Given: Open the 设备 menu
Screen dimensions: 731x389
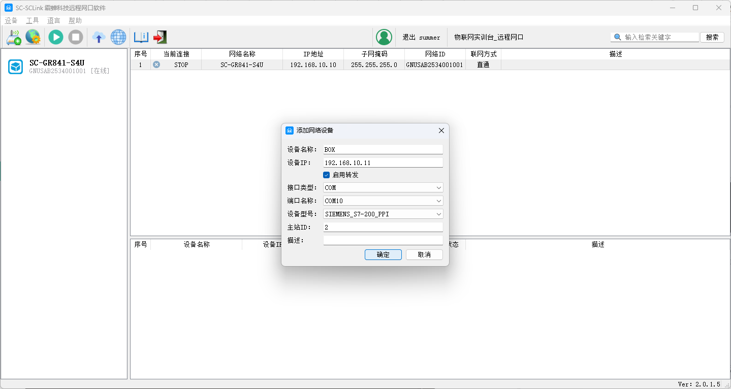Looking at the screenshot, I should (x=11, y=21).
